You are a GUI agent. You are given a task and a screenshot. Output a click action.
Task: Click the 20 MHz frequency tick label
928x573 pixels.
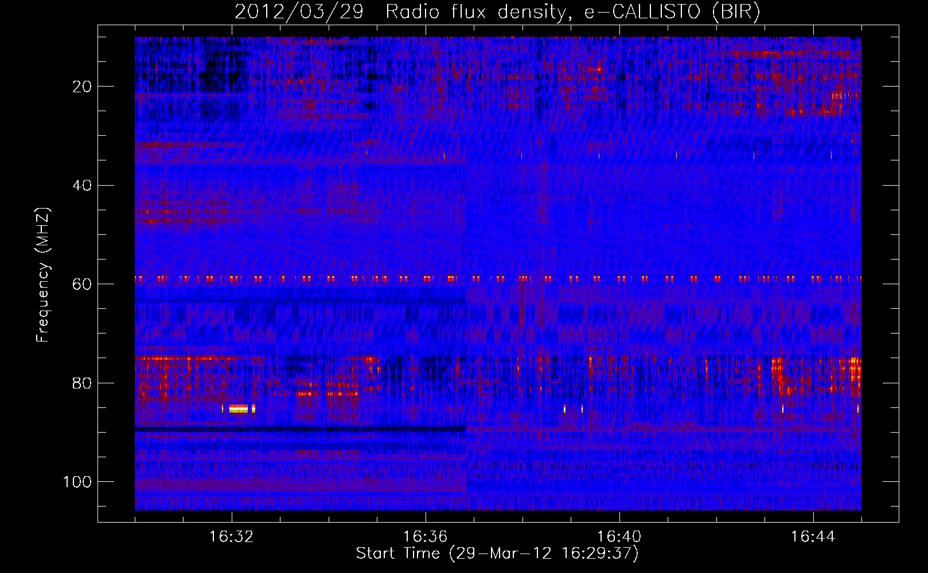(x=82, y=87)
